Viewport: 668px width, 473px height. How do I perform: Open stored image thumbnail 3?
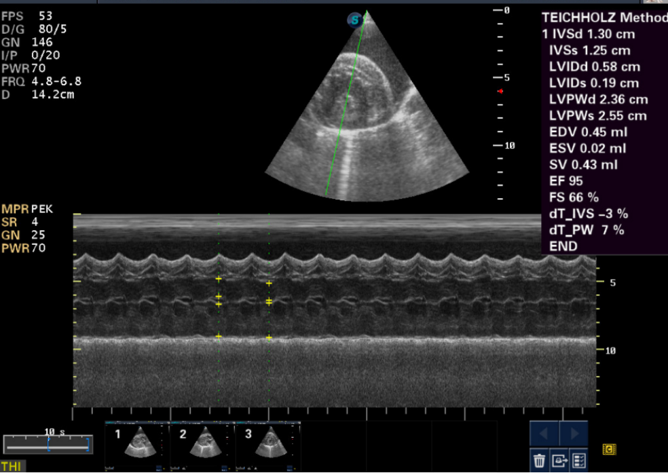coord(268,446)
